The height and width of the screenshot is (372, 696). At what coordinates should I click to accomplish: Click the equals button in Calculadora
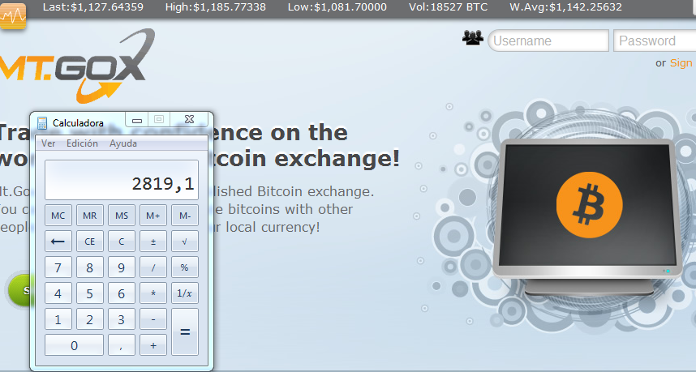point(185,332)
